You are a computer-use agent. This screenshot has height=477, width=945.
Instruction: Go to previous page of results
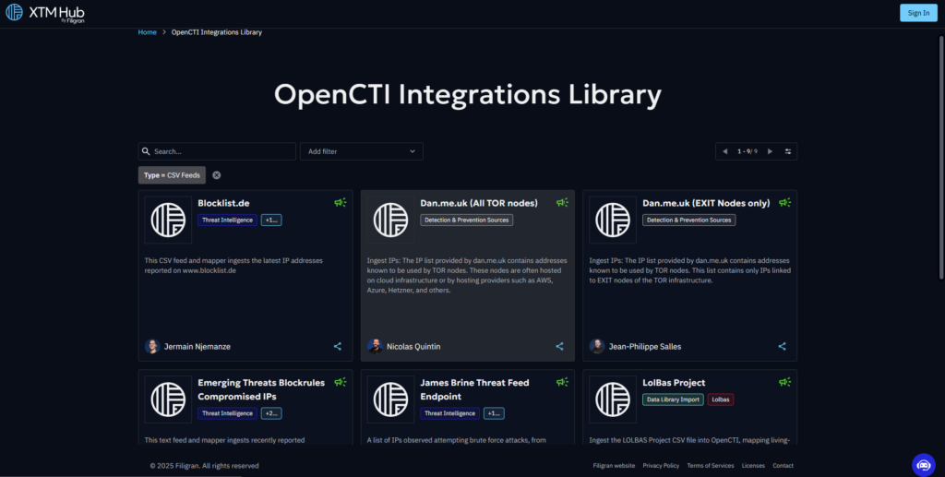[724, 151]
